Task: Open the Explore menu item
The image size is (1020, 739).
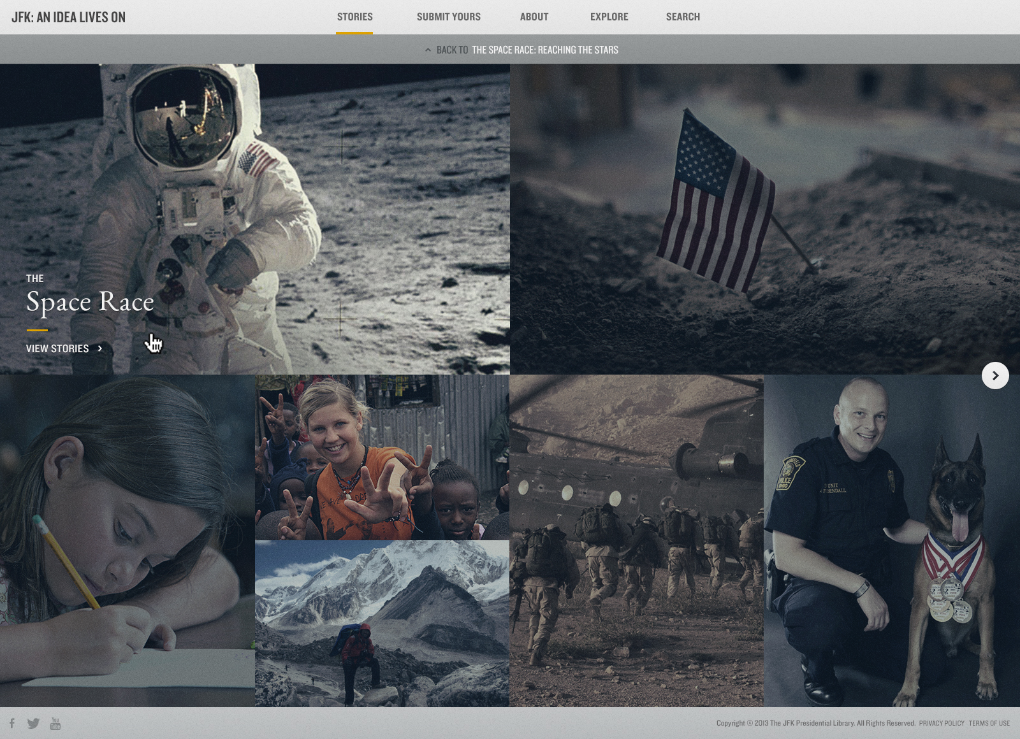Action: pyautogui.click(x=609, y=17)
